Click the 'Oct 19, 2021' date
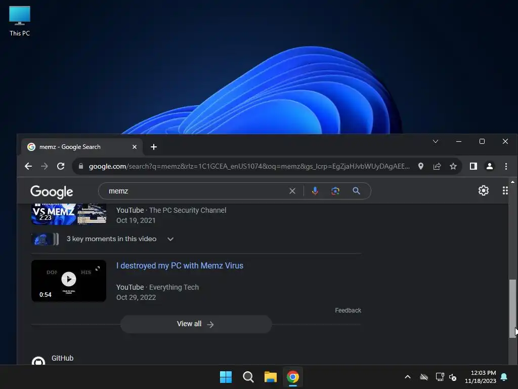This screenshot has width=518, height=389. pos(136,220)
